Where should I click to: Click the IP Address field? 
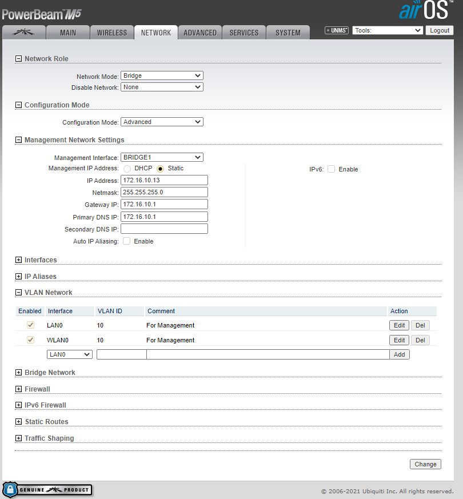(x=164, y=180)
